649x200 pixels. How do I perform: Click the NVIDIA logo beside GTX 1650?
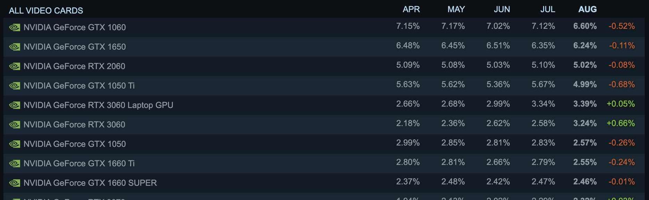(x=15, y=47)
